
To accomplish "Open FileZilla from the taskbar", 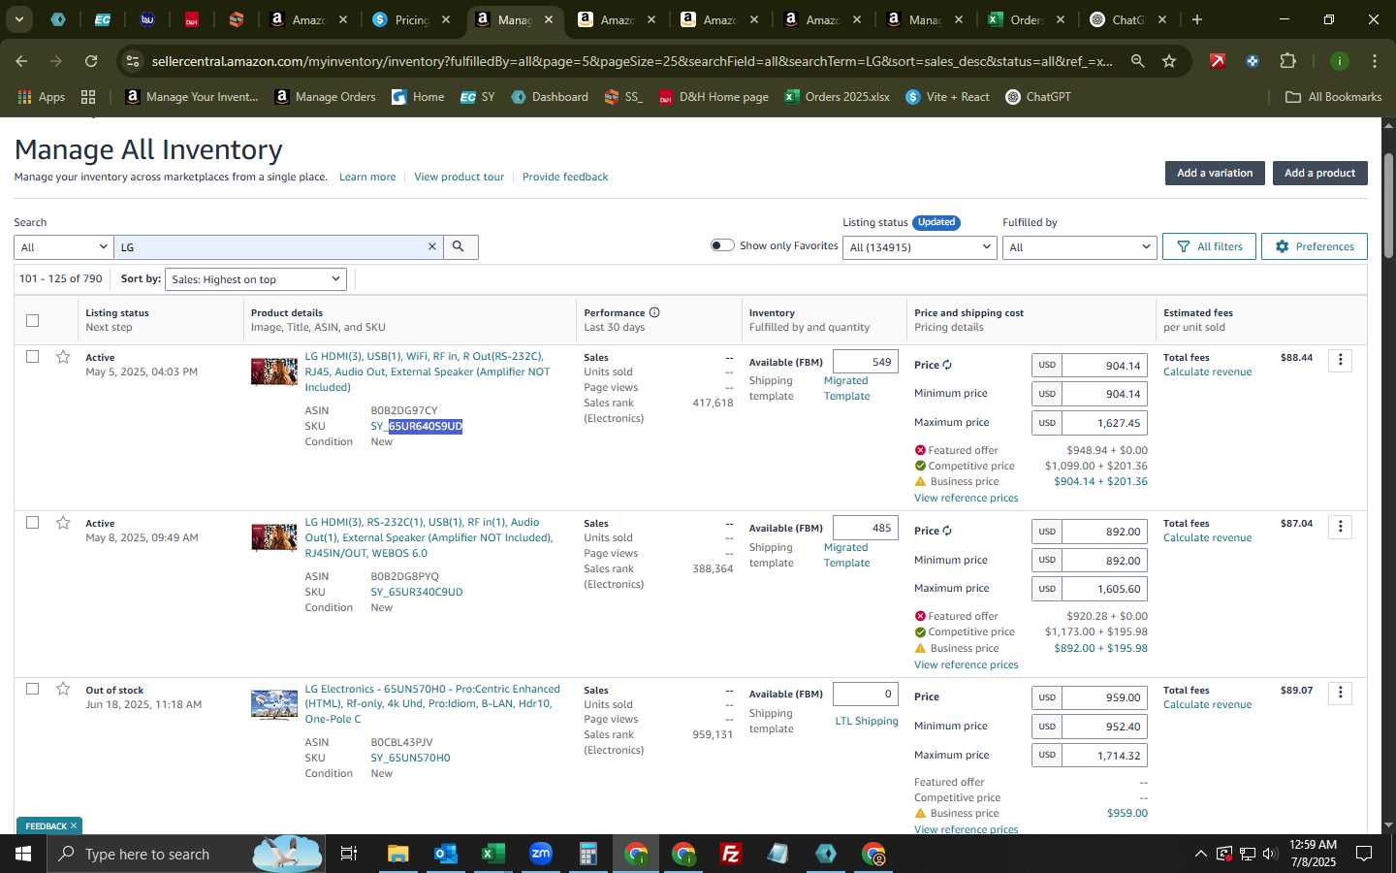I will [x=731, y=854].
